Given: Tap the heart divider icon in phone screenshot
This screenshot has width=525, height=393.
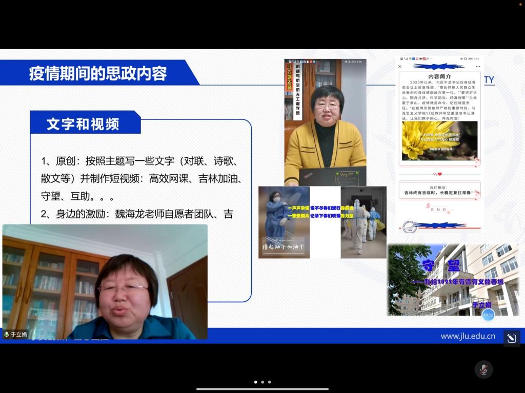Looking at the screenshot, I should (439, 174).
